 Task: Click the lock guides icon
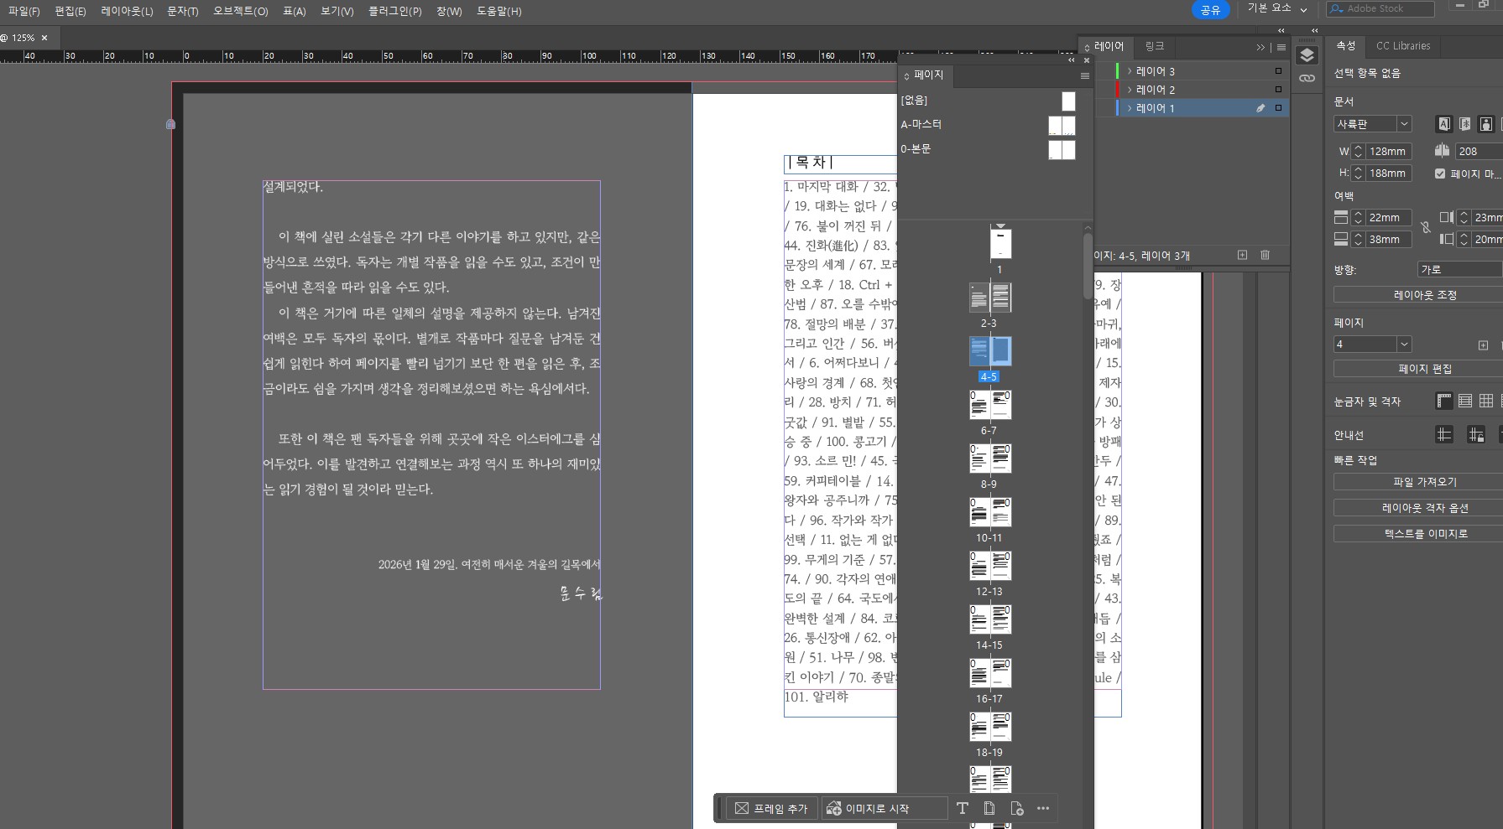click(x=1474, y=434)
